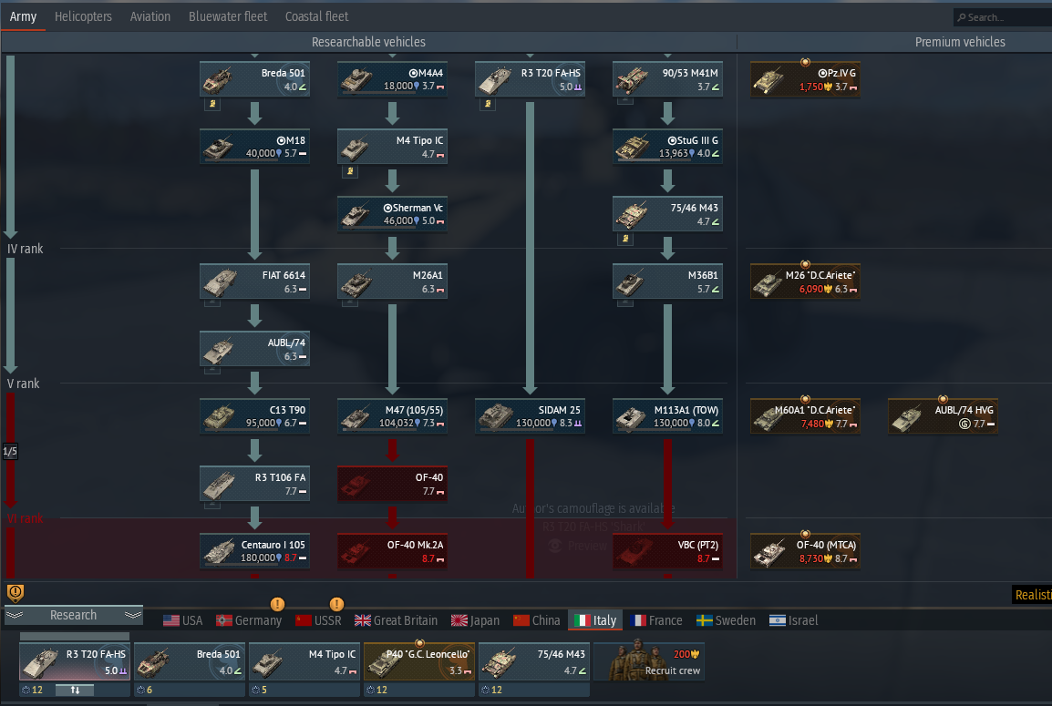Select the M47 (105/55) vehicle card
This screenshot has height=706, width=1052.
(x=393, y=416)
